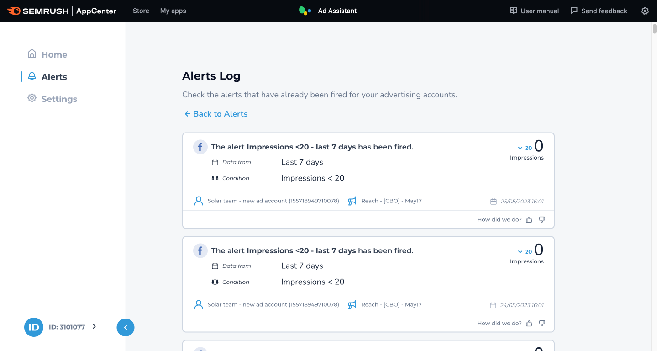Click calendar icon next to 25/05/2023 16:01
This screenshot has width=657, height=351.
click(x=493, y=202)
